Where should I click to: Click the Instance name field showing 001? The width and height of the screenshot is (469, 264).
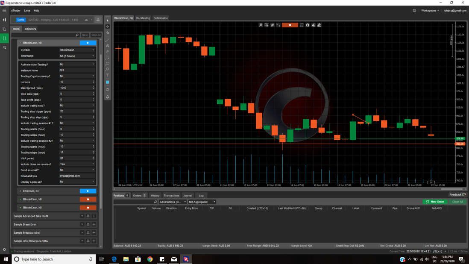point(77,70)
